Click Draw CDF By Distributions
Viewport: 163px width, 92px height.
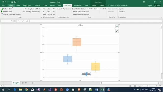click(81, 14)
